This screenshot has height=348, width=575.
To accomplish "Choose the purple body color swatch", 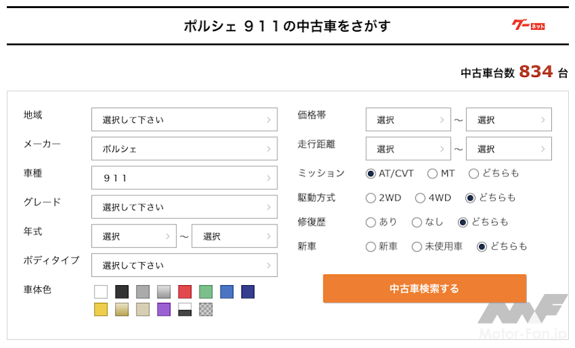I will 164,309.
